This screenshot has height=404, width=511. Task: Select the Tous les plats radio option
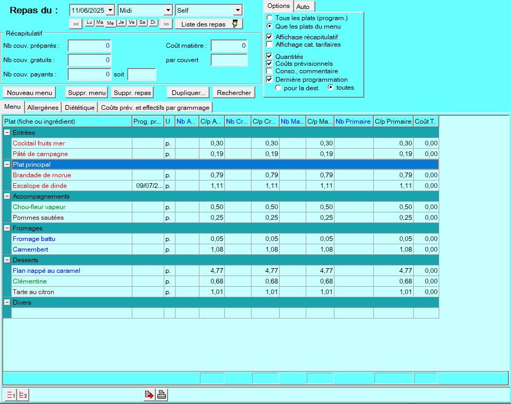[x=270, y=18]
